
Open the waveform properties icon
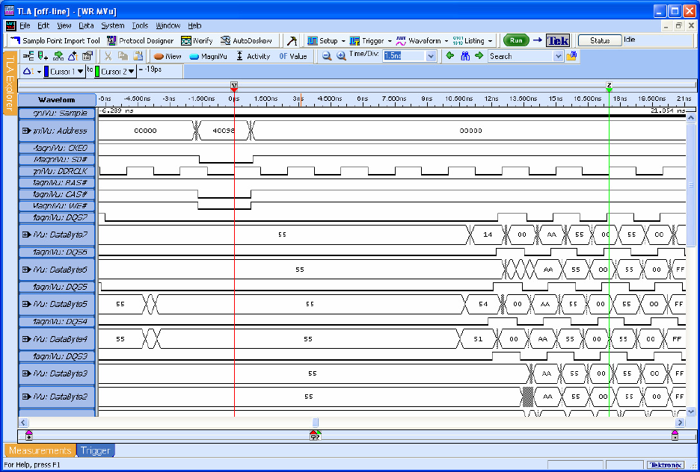pyautogui.click(x=87, y=56)
